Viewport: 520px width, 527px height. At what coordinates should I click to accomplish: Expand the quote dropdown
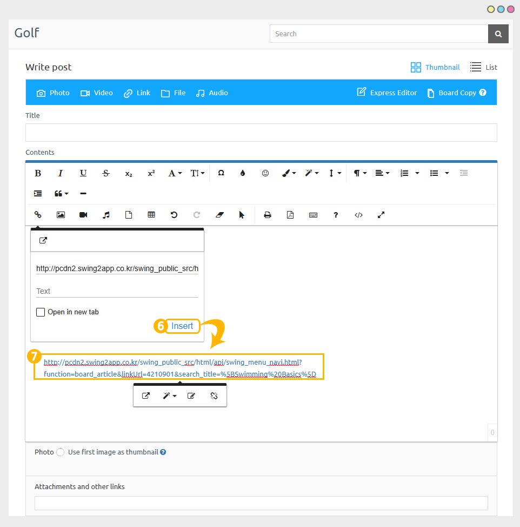coord(62,193)
